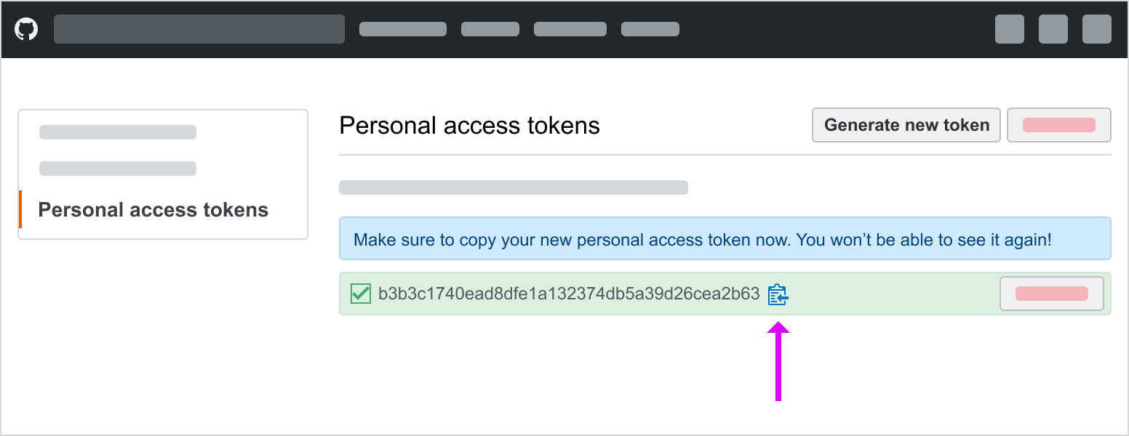Open second gray placeholder item in sidebar

tap(118, 169)
